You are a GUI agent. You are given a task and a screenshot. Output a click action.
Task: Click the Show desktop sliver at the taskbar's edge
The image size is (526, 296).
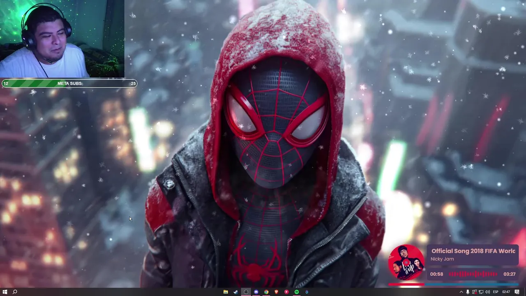point(525,292)
